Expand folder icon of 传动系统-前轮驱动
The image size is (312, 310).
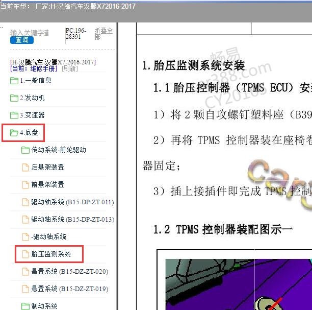(x=25, y=150)
